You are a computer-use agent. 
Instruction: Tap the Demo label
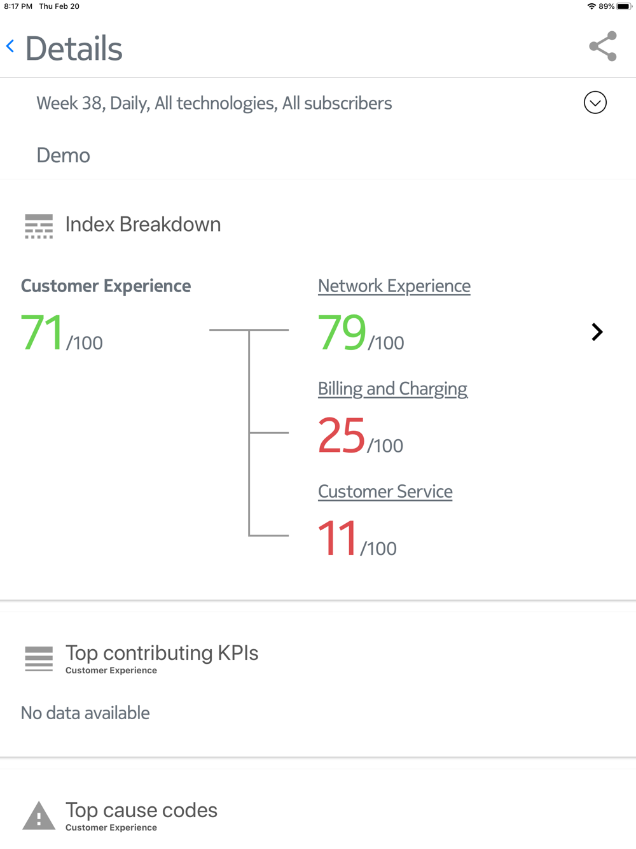tap(64, 155)
